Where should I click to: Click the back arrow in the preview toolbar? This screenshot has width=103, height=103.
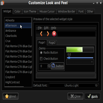pos(41,34)
